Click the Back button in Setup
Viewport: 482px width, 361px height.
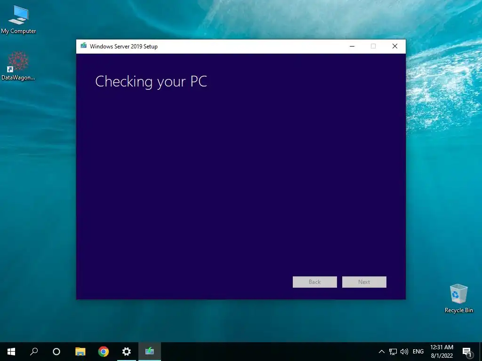[315, 282]
